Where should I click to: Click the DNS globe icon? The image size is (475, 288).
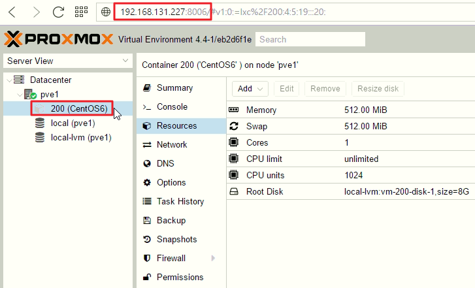click(x=147, y=163)
